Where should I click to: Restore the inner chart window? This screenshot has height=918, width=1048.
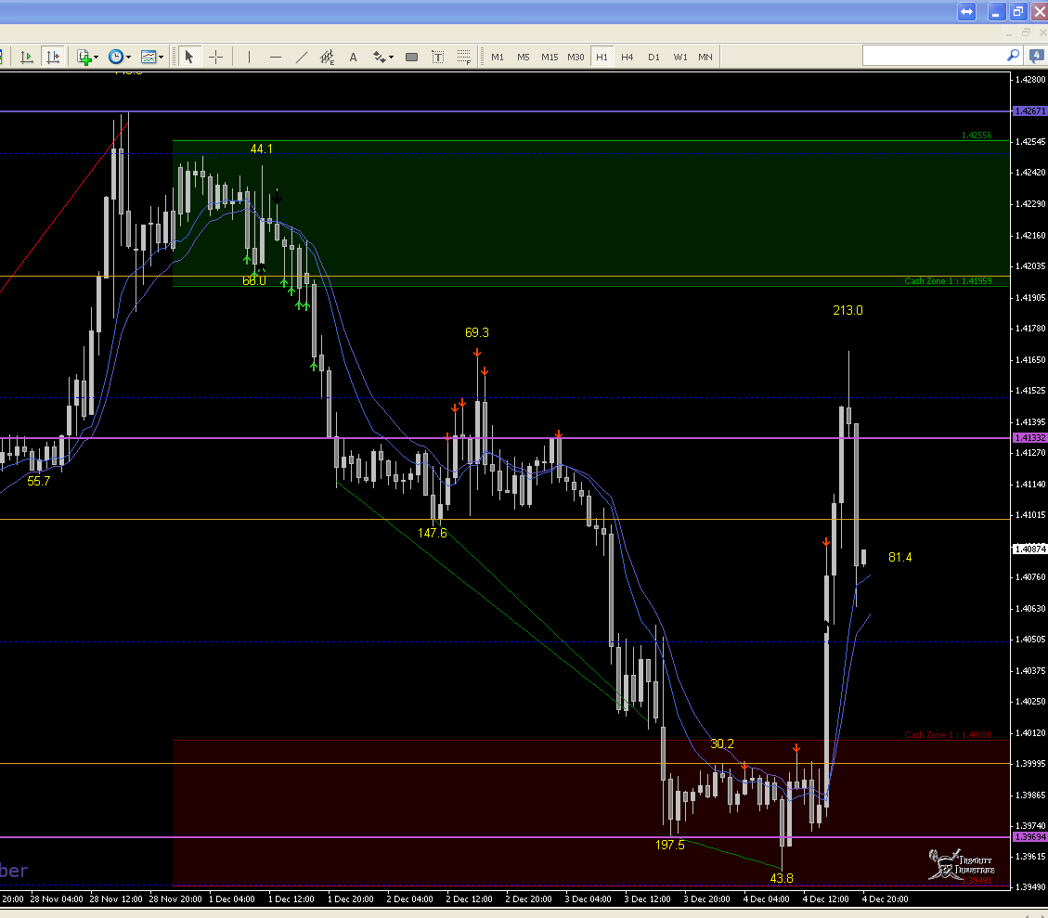[x=1026, y=32]
